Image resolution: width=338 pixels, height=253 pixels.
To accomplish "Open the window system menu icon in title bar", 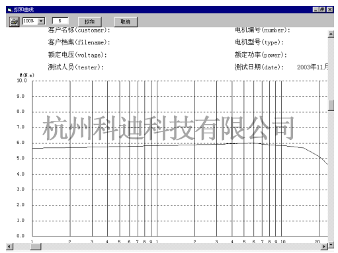I will pos(10,10).
